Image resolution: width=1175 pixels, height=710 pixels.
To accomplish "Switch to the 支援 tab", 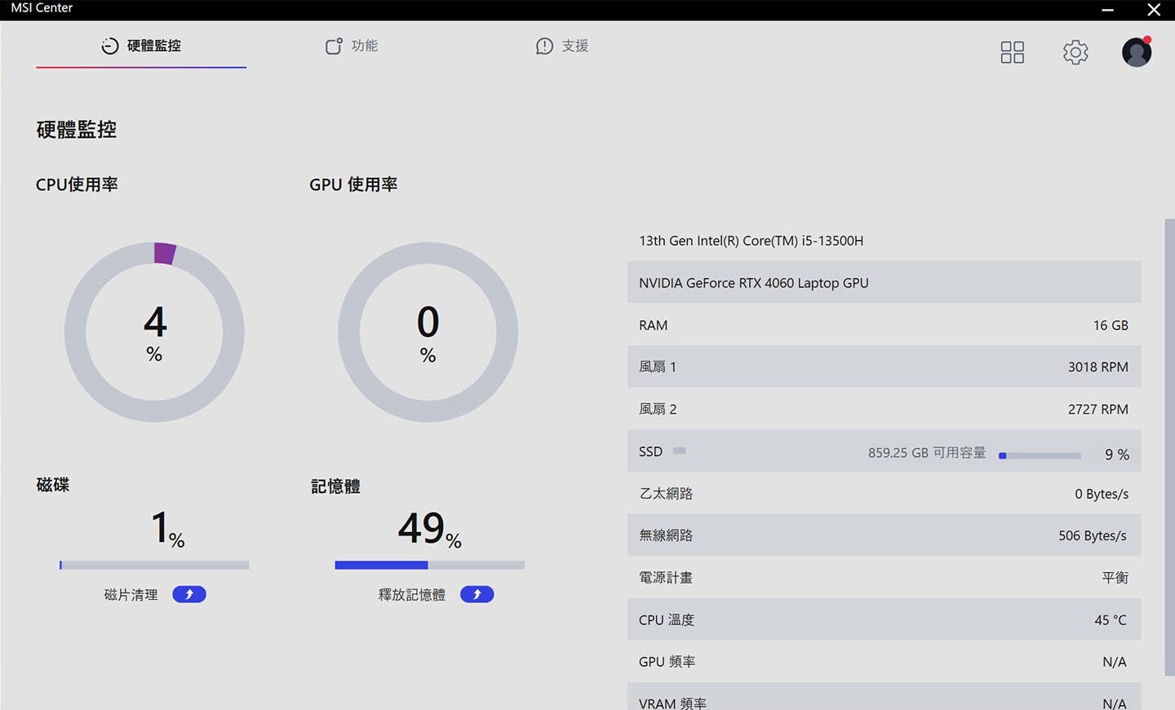I will click(x=562, y=46).
